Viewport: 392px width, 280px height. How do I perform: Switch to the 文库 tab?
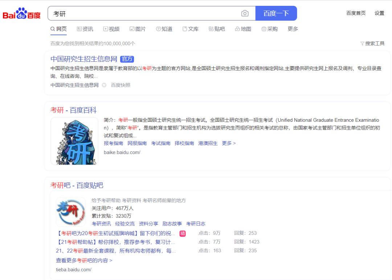[191, 29]
